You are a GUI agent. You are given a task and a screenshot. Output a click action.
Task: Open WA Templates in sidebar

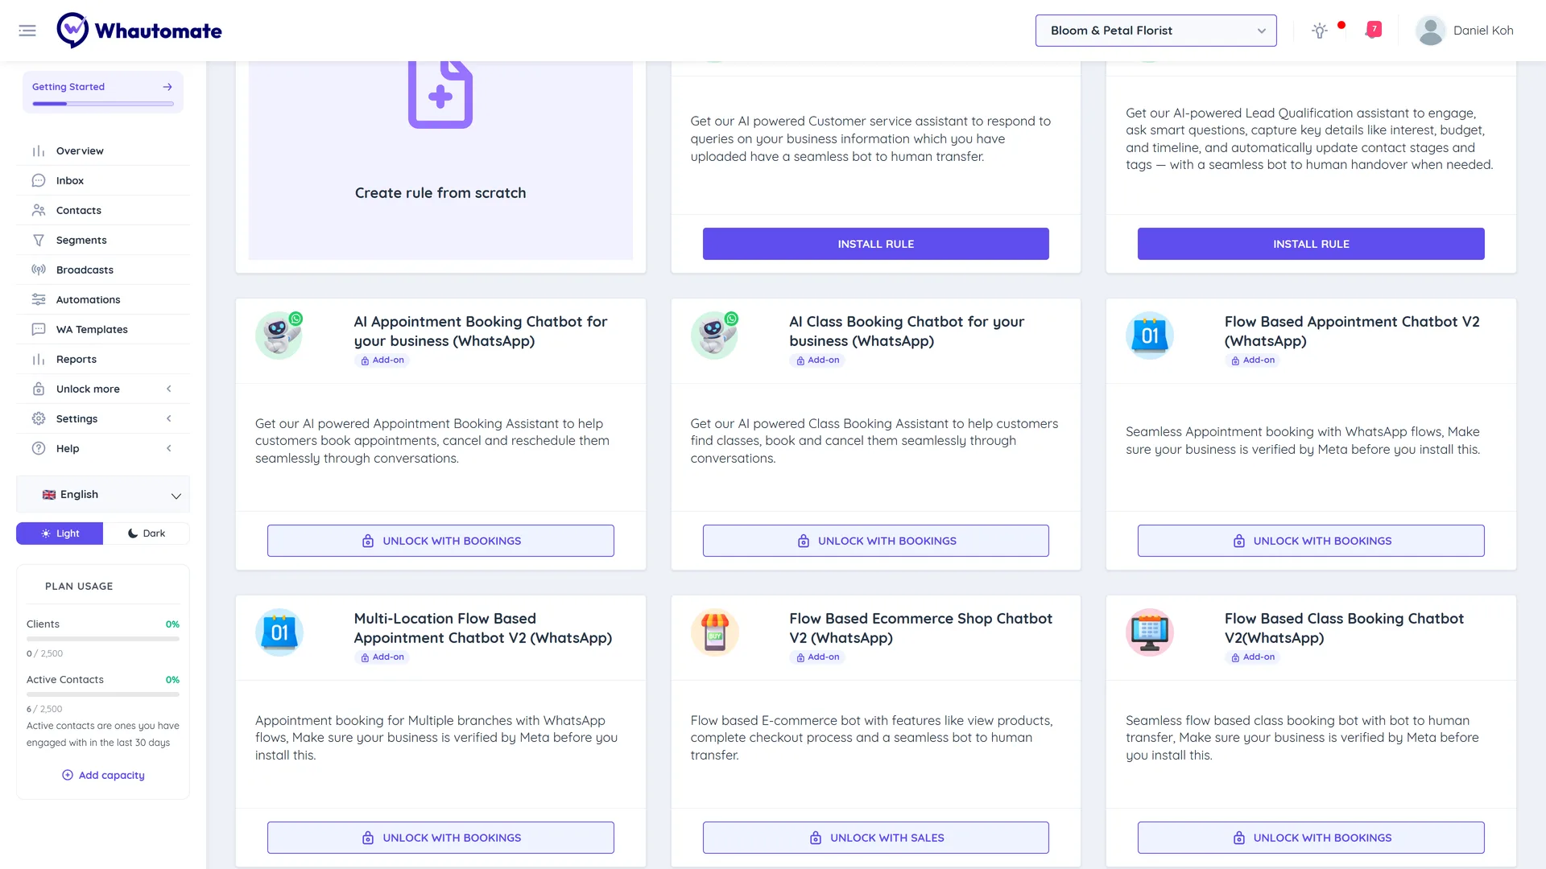[x=103, y=330]
